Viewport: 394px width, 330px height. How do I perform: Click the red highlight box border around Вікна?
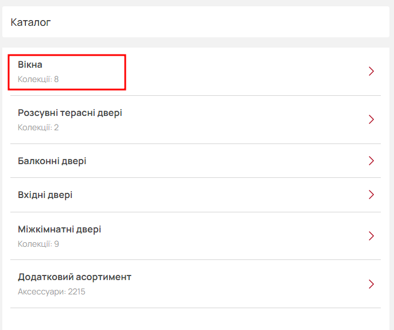(67, 55)
